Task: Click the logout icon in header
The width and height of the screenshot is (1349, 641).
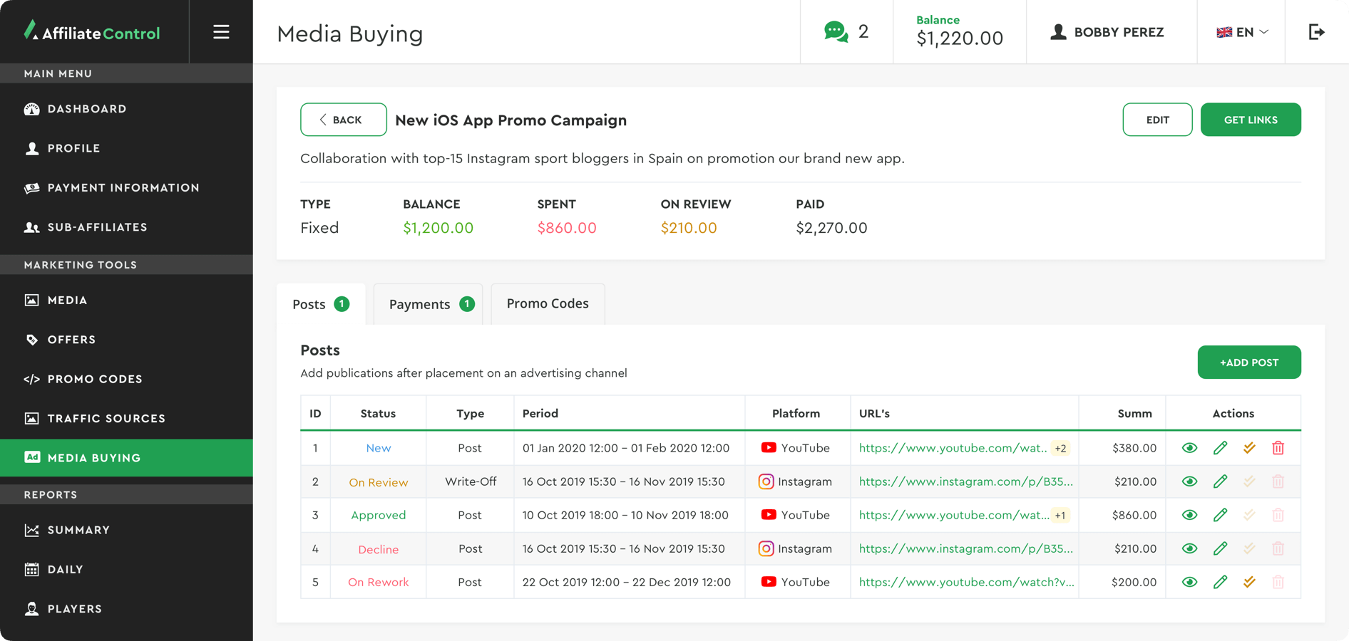Action: click(1316, 32)
